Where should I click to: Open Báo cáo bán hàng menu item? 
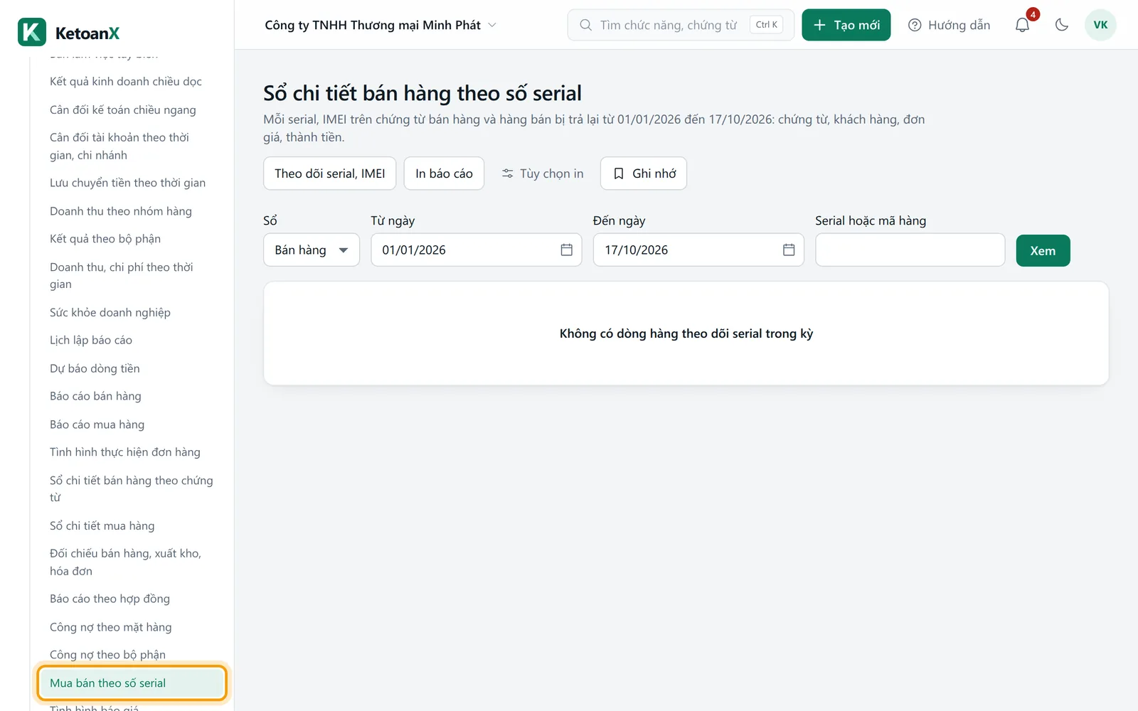[95, 396]
